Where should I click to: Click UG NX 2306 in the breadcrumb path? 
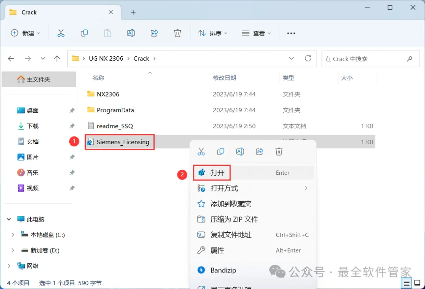(106, 59)
